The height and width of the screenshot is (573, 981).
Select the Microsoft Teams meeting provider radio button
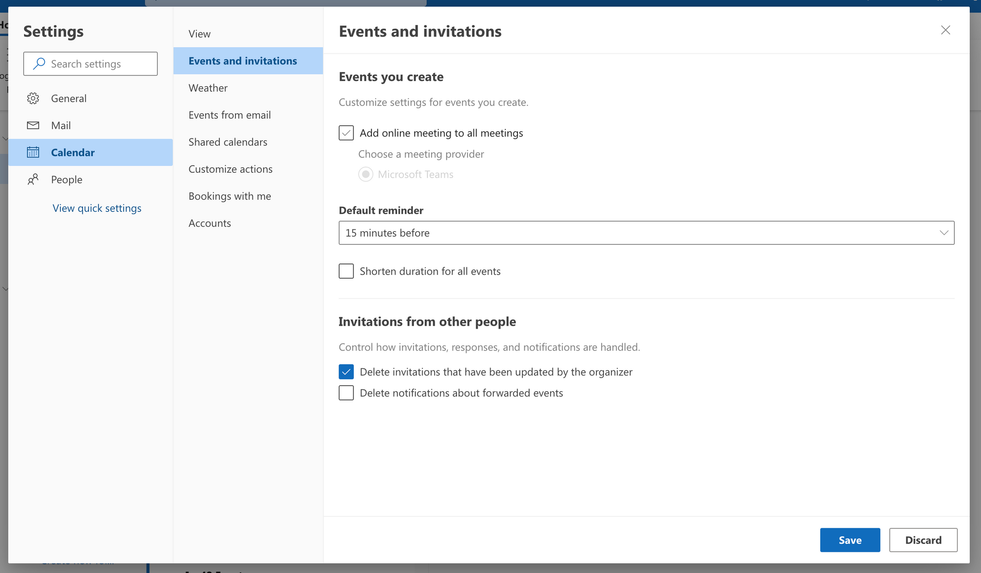click(365, 174)
